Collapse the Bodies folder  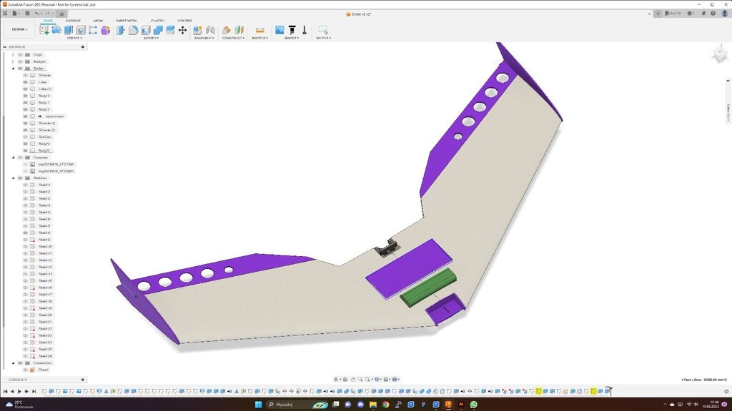point(13,68)
